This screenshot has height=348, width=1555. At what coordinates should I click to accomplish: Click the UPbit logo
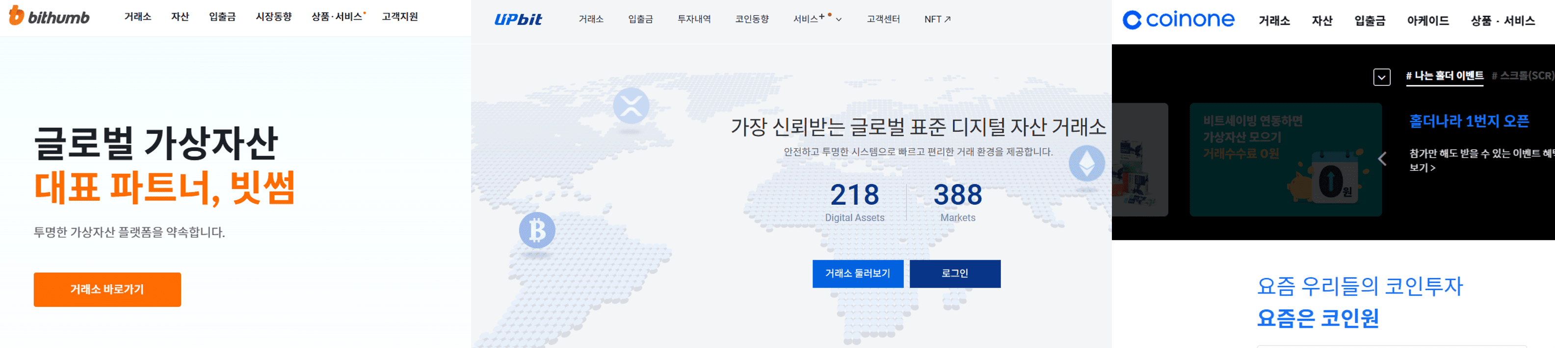click(518, 19)
